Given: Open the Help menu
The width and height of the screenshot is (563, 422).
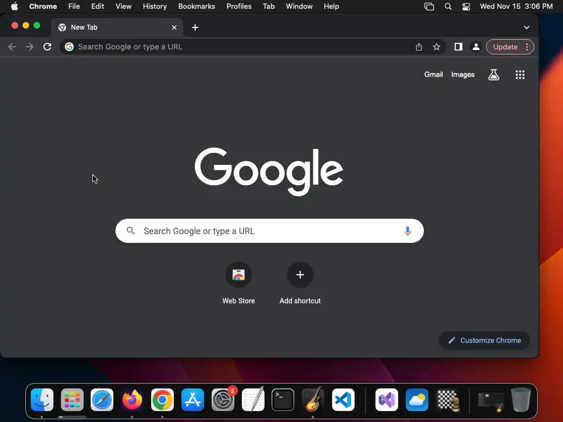Looking at the screenshot, I should 331,6.
